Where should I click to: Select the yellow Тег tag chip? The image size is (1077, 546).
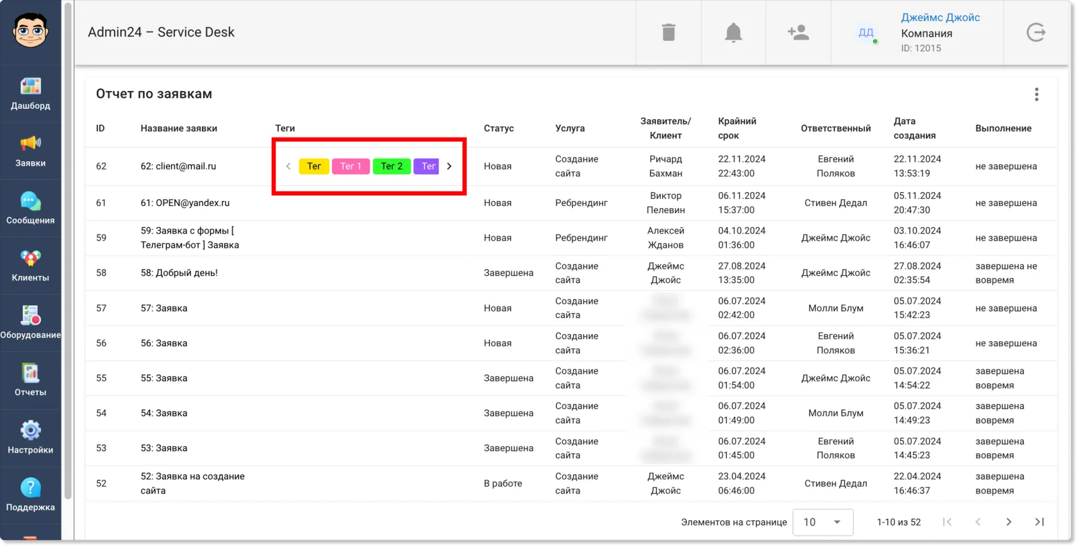point(314,166)
